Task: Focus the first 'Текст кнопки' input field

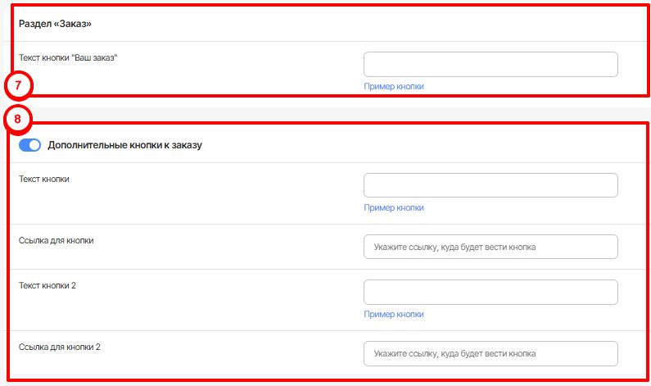Action: point(490,185)
